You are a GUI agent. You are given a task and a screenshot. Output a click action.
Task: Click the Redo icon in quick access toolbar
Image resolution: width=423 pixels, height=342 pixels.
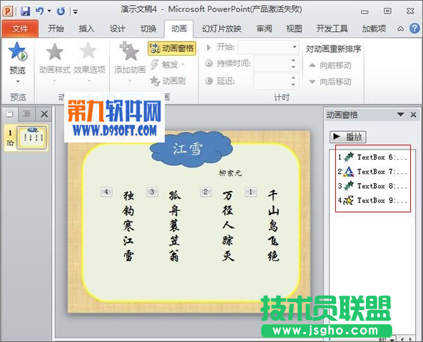[61, 11]
